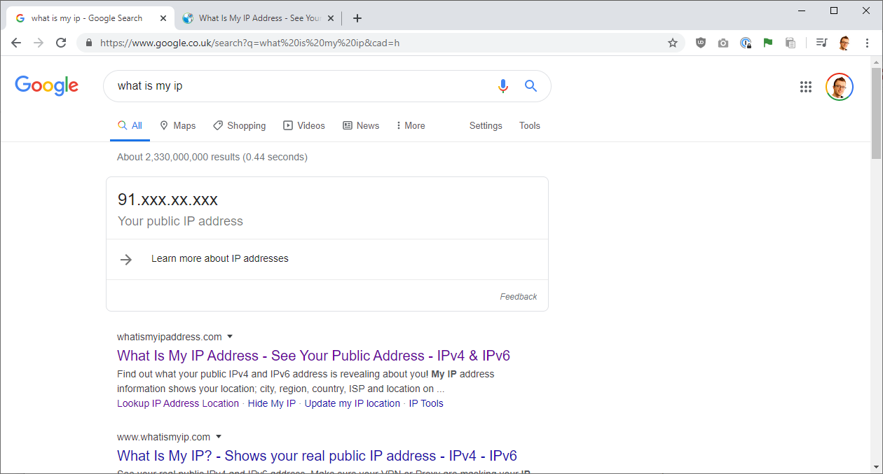
Task: Open the camera screenshot extension
Action: [723, 43]
